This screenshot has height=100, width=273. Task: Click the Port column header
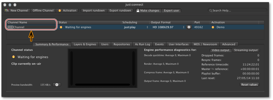click(x=202, y=22)
